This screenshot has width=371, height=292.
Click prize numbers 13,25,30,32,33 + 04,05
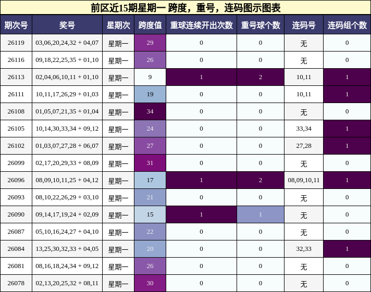67,249
